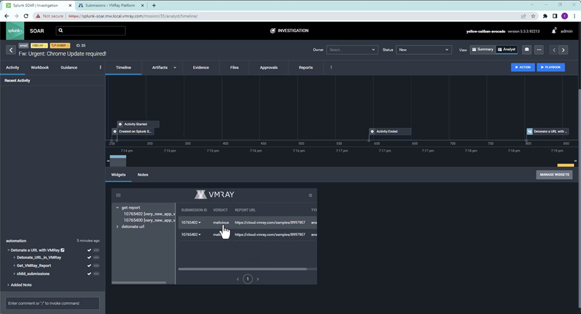Open the TLP:AMBER sensitivity dropdown tag

point(59,46)
